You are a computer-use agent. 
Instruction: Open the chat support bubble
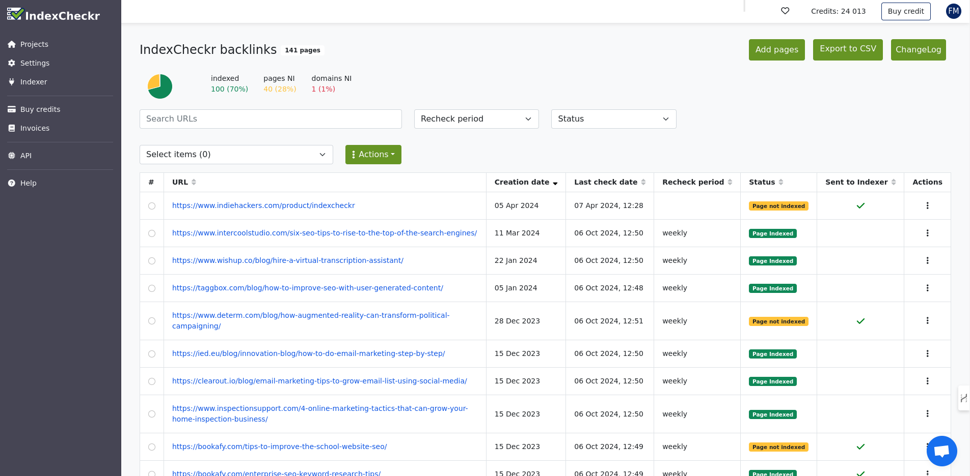tap(942, 451)
